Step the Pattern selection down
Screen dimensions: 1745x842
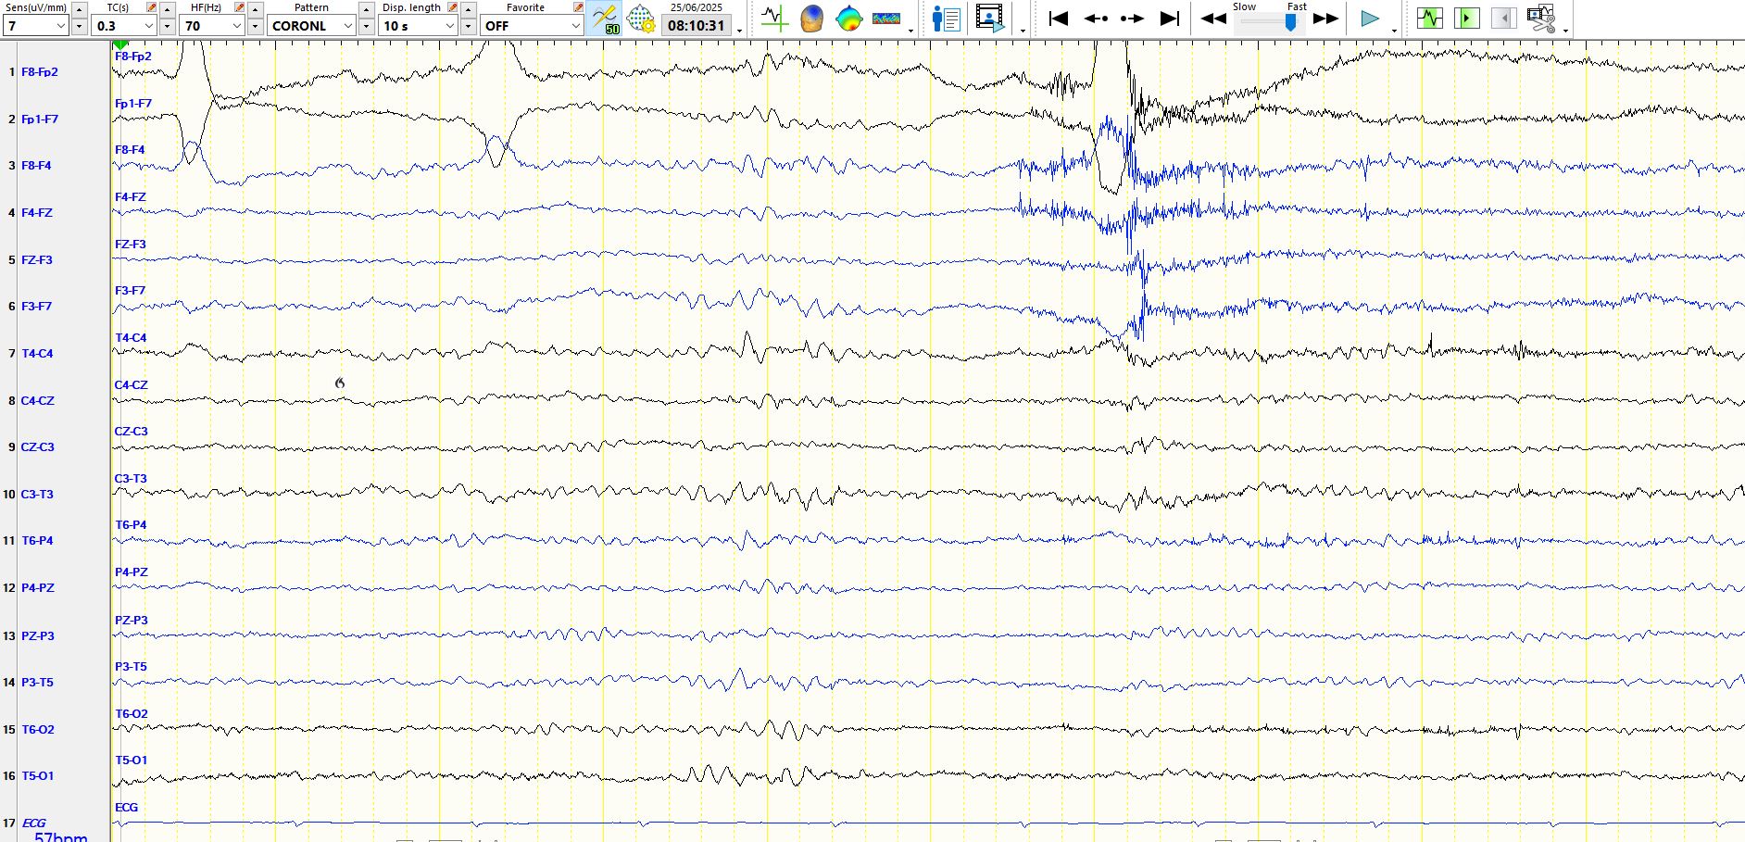(367, 27)
